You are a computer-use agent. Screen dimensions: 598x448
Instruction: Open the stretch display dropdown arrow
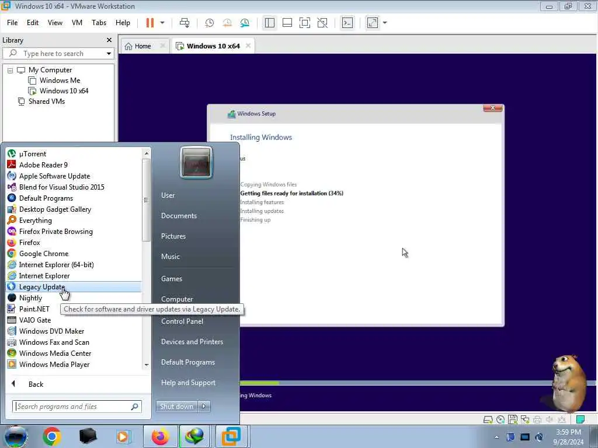385,23
